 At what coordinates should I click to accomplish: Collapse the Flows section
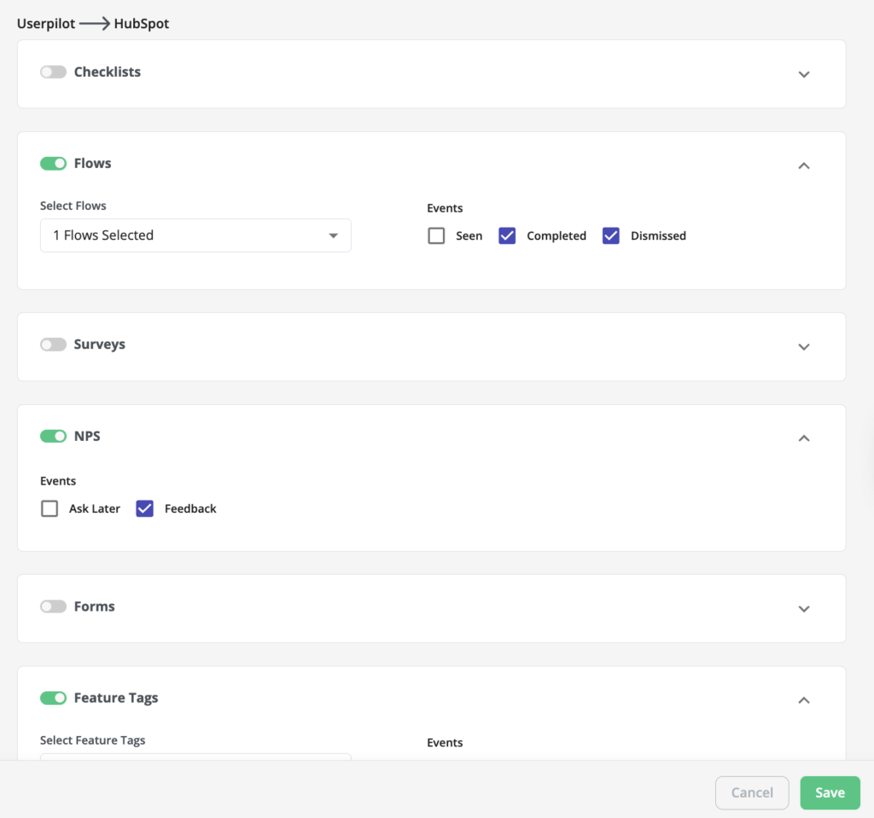click(803, 165)
